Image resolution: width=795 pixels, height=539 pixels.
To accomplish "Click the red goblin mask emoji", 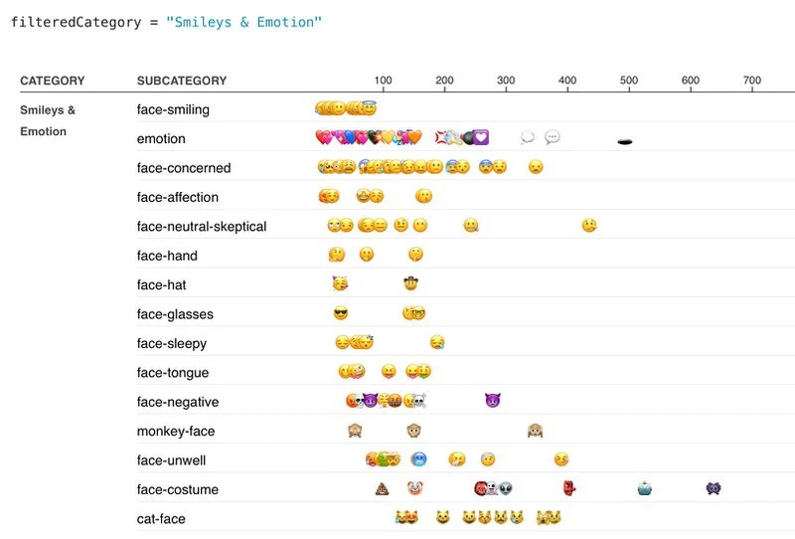I will coord(569,489).
